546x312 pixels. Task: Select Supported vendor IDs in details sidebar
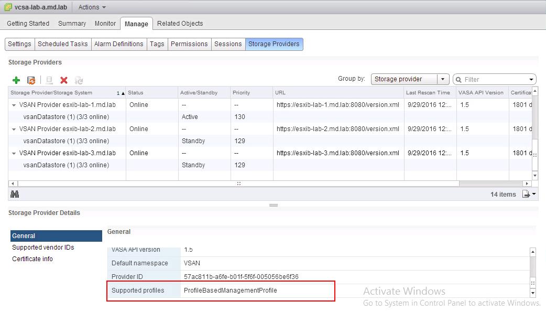[x=43, y=248]
